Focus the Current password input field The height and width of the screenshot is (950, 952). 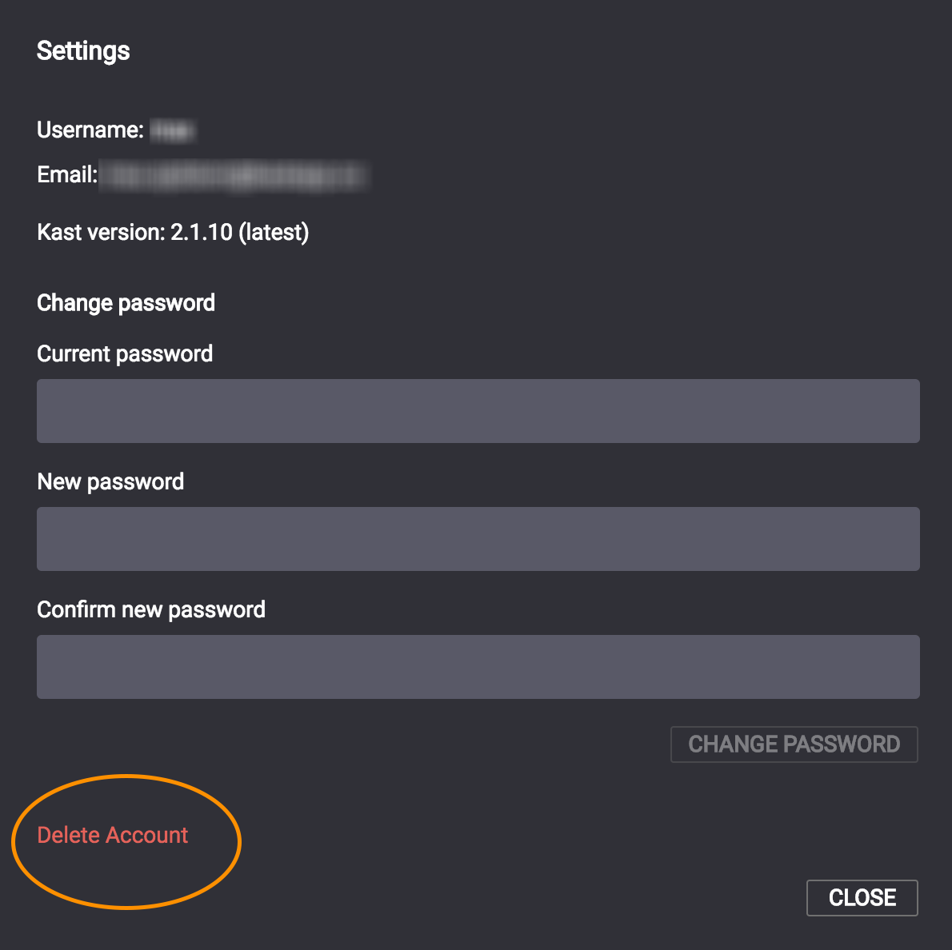(x=478, y=411)
